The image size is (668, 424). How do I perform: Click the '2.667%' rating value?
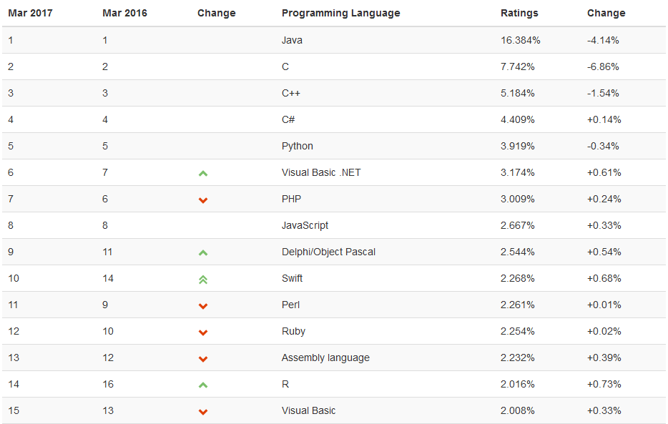point(518,225)
